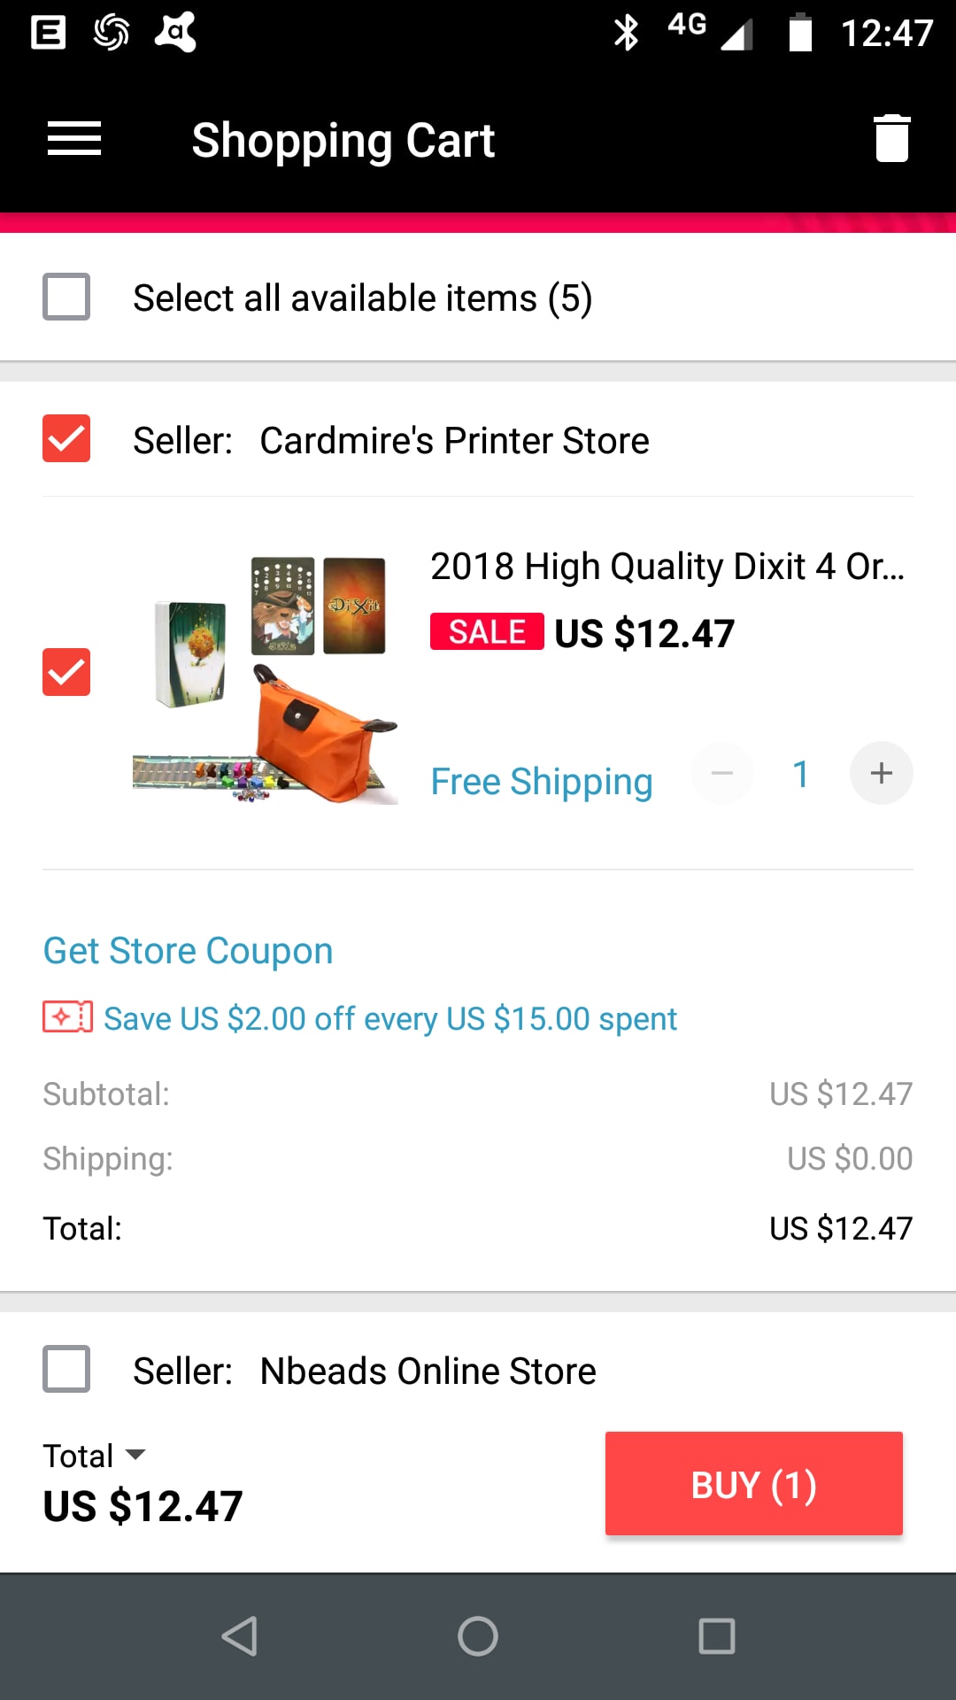Tap the store coupon ticket icon
This screenshot has height=1700, width=956.
pos(67,1017)
